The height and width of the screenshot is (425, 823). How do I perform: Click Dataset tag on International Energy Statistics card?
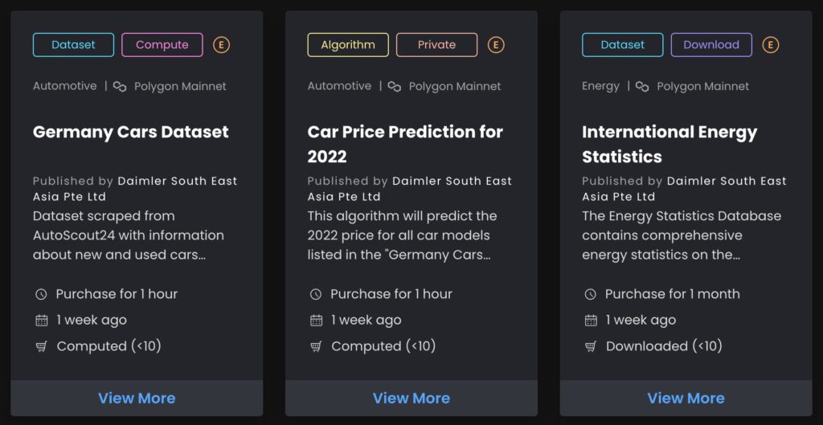(623, 45)
